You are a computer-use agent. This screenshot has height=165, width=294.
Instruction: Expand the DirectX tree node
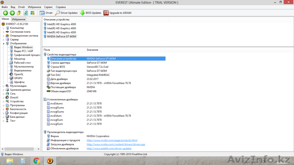click(4, 97)
